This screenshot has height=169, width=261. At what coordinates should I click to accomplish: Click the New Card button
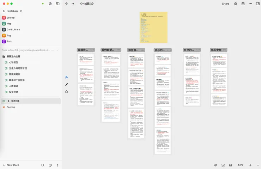tap(11, 165)
